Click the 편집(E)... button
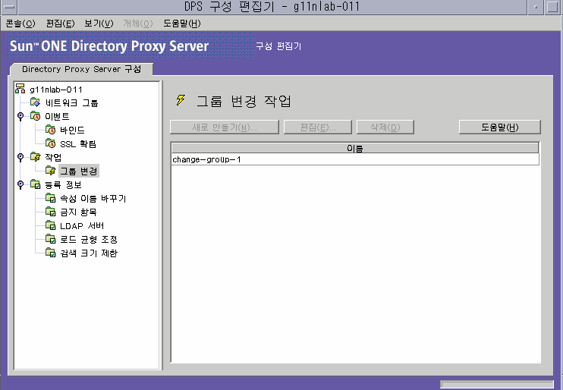563x390 pixels. [x=318, y=127]
